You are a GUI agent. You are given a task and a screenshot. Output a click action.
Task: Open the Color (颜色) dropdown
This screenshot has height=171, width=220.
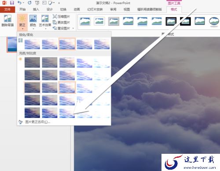(x=33, y=22)
